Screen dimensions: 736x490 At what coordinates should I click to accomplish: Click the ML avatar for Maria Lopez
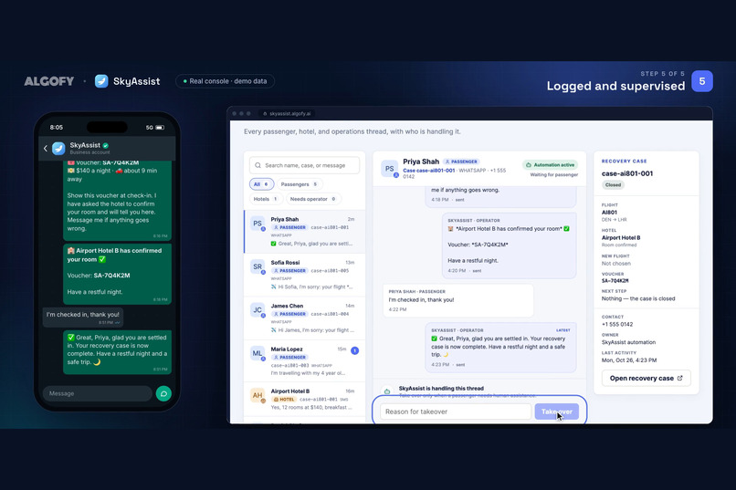coord(258,353)
